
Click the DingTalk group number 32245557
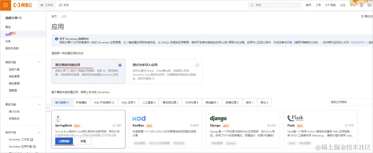357,42
